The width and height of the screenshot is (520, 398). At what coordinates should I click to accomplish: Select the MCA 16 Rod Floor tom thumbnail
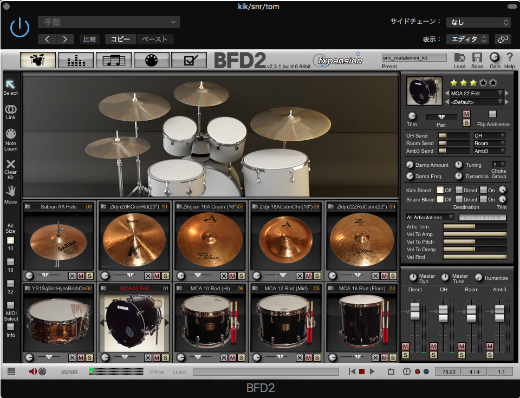click(x=362, y=322)
